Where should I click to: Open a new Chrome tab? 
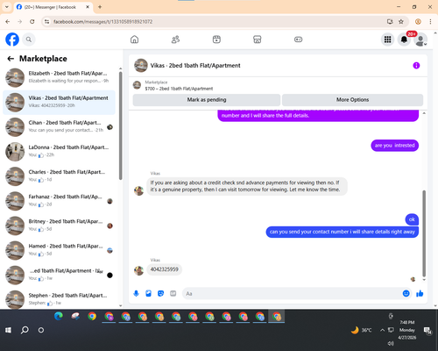pos(100,7)
